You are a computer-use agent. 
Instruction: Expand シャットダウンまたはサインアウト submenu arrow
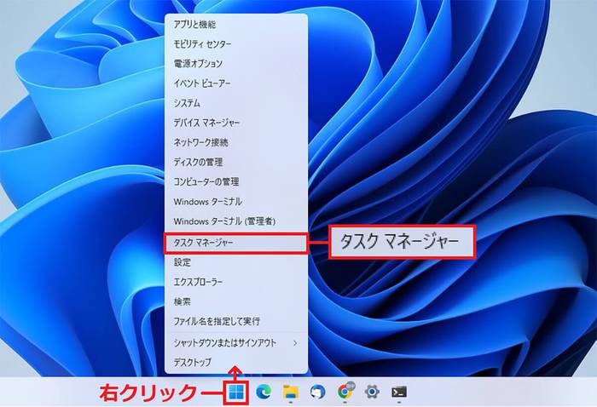[x=295, y=343]
